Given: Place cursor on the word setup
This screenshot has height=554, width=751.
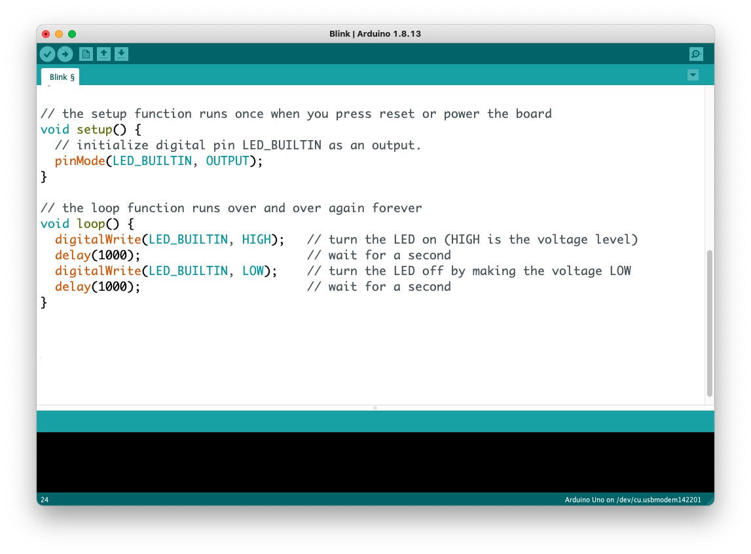Looking at the screenshot, I should tap(94, 130).
